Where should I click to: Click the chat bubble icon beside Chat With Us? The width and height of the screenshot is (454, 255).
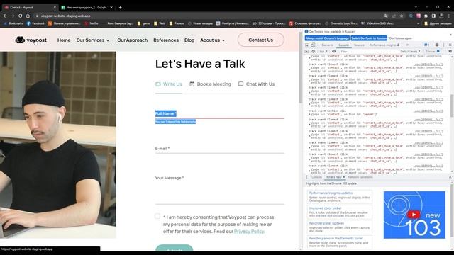point(240,84)
